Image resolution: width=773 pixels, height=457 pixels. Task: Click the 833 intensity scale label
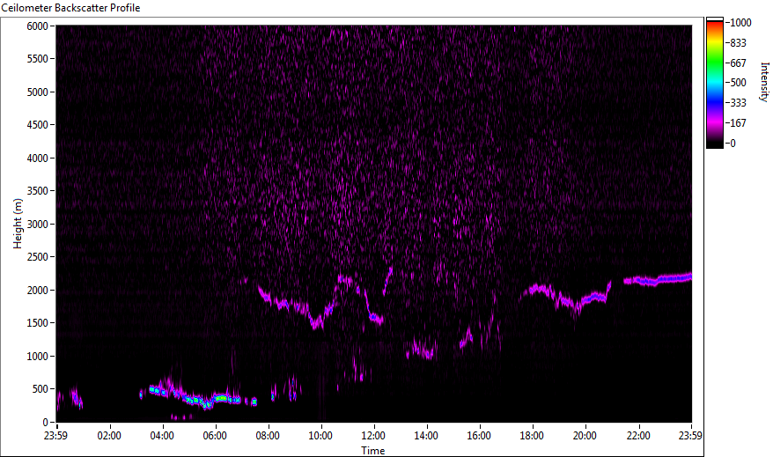click(x=738, y=43)
